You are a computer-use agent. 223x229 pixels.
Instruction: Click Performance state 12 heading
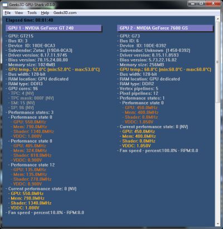tap(32, 165)
